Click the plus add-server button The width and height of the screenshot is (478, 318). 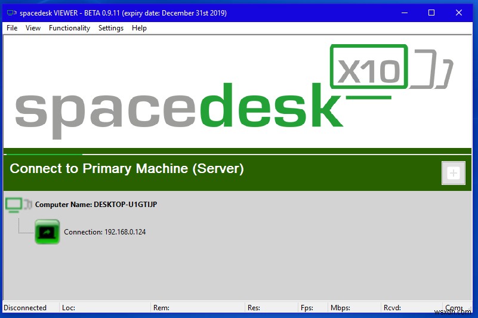coord(454,173)
